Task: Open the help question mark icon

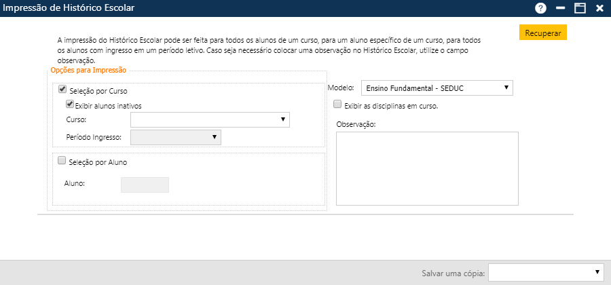Action: pyautogui.click(x=540, y=8)
